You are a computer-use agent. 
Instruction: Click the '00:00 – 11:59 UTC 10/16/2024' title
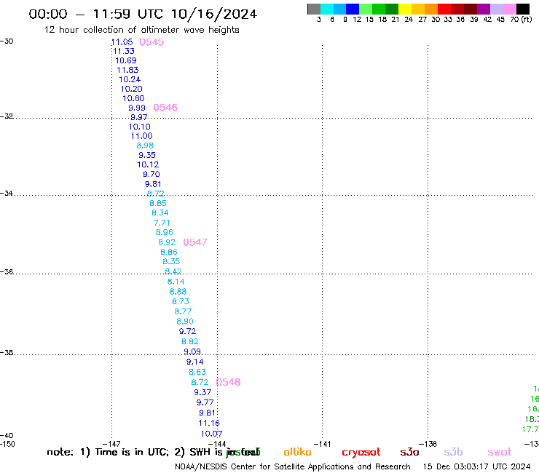(x=143, y=15)
